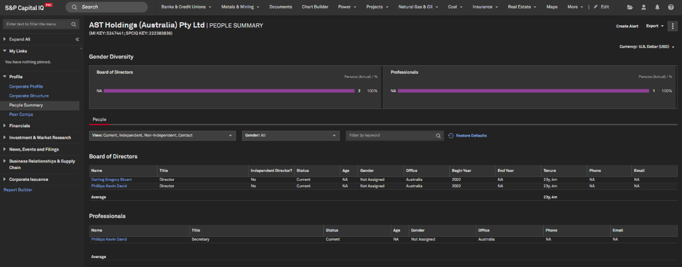Collapse the Profile section

pyautogui.click(x=4, y=77)
